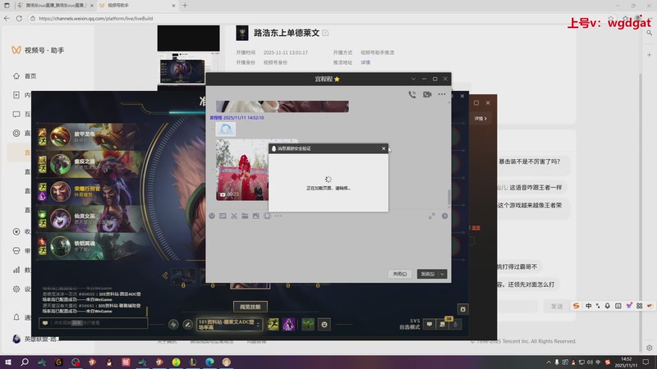657x369 pixels.
Task: Open the notification center in system tray
Action: pyautogui.click(x=646, y=362)
